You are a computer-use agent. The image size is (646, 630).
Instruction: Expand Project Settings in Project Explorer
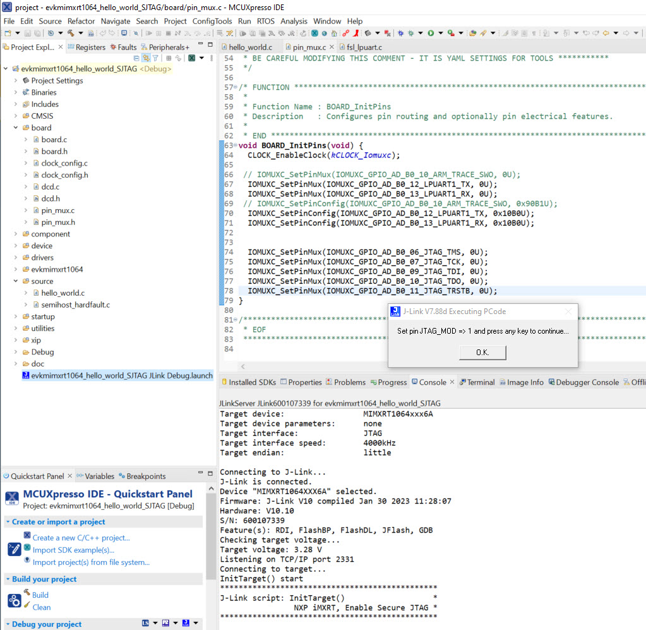click(x=15, y=80)
